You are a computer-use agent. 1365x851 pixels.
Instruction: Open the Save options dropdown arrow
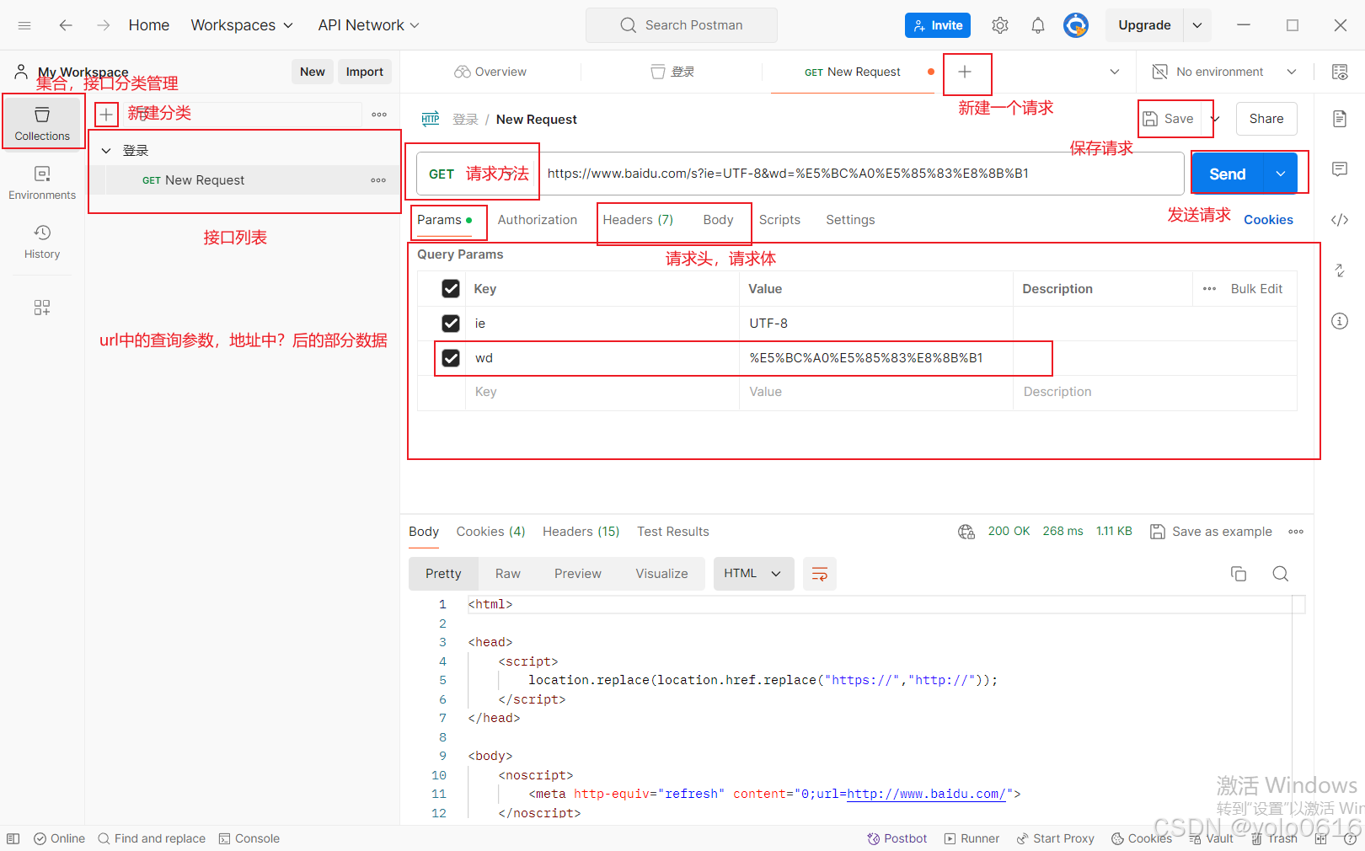coord(1216,119)
